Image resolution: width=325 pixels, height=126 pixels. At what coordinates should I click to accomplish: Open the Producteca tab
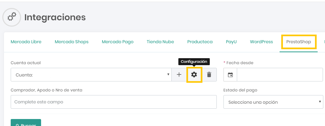pyautogui.click(x=200, y=42)
